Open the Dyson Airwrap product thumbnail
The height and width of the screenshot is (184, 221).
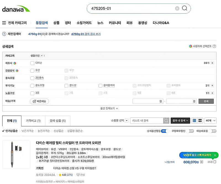pos(16,154)
